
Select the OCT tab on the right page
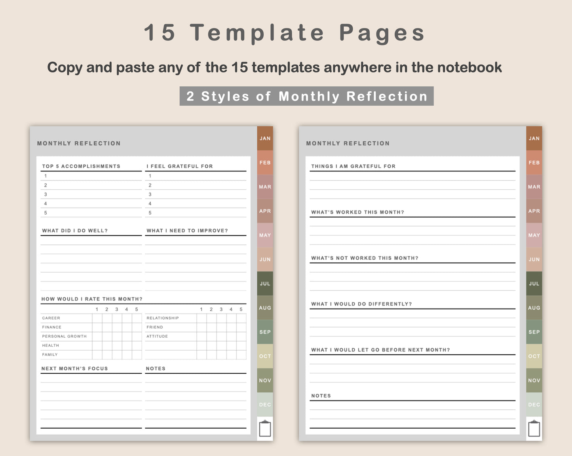pyautogui.click(x=534, y=356)
